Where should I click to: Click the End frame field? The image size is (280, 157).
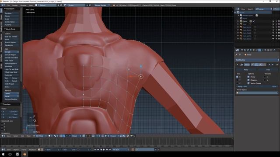(70, 150)
